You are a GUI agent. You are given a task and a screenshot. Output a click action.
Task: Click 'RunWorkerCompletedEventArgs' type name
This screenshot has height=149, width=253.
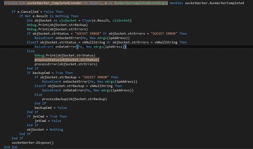coord(140,3)
